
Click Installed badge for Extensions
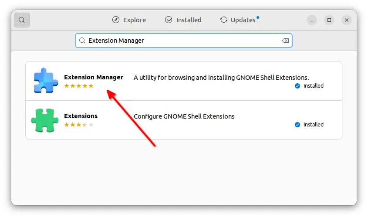309,125
